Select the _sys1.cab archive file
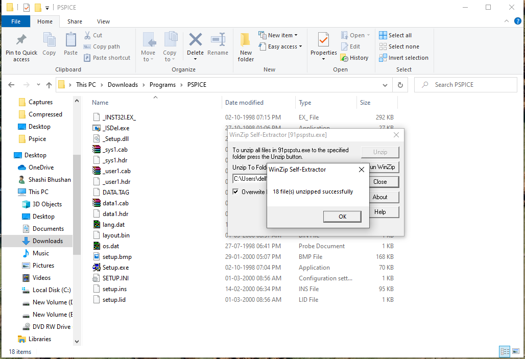The image size is (525, 359). click(x=115, y=149)
